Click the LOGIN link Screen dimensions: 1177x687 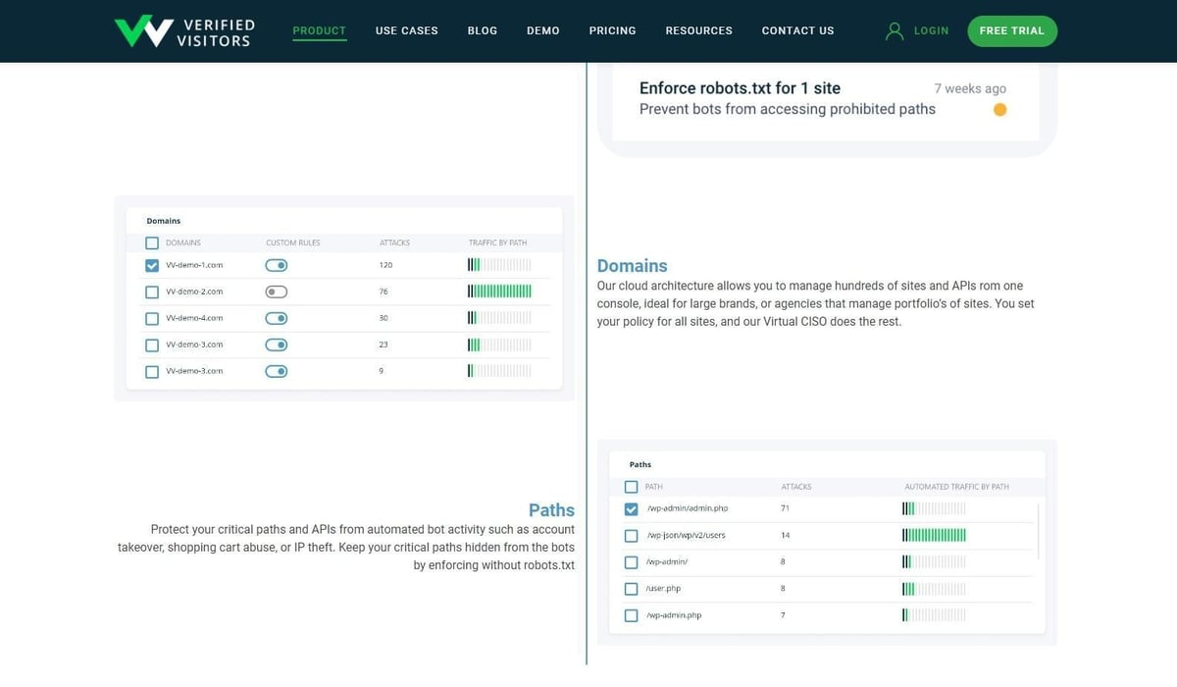click(931, 30)
